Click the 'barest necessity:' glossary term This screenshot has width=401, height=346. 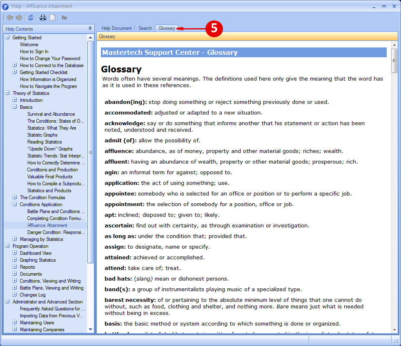(x=130, y=300)
